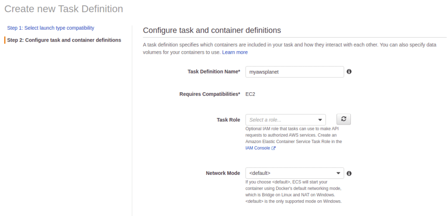Viewport: 447px width, 216px height.
Task: Click the Docker default networking mode help text
Action: 294,192
